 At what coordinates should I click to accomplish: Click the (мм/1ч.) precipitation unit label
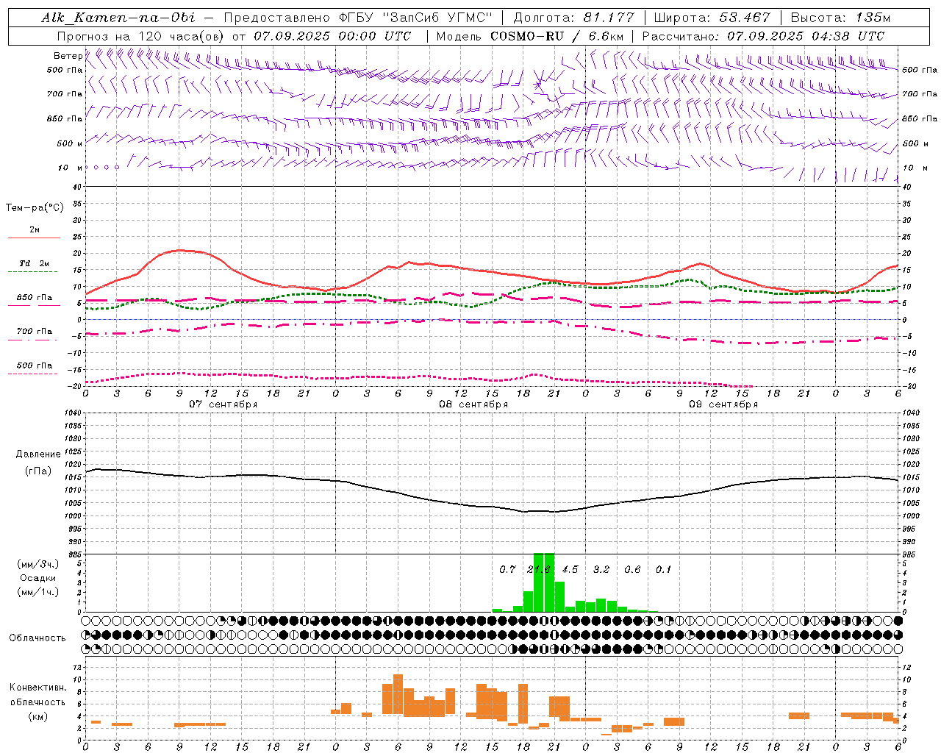point(38,592)
